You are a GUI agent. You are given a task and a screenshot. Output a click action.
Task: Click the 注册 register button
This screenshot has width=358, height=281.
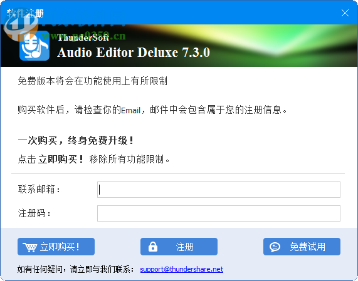click(x=179, y=247)
